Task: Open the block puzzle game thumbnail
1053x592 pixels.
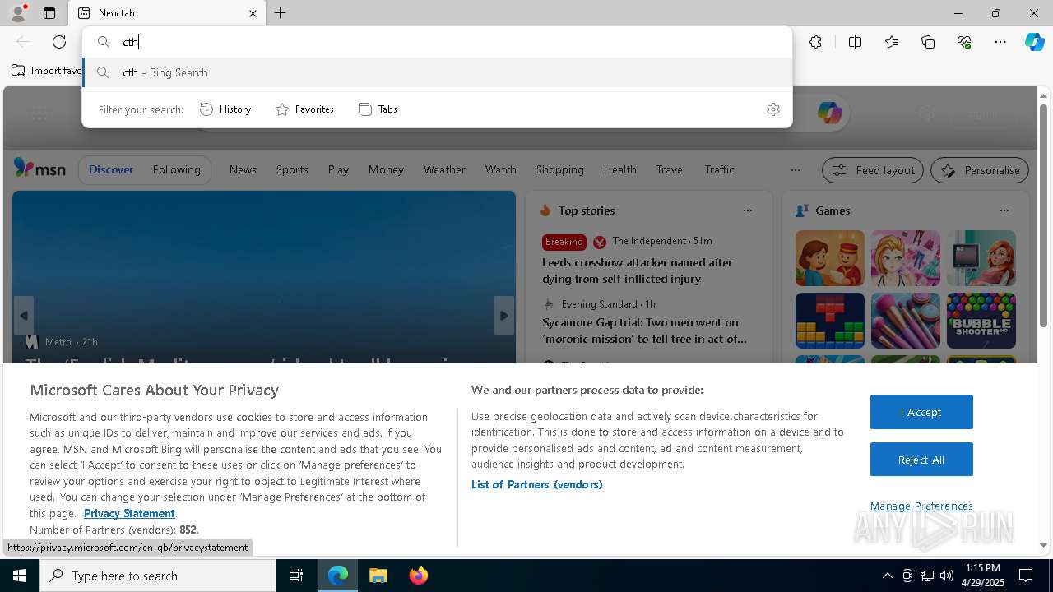Action: [x=830, y=321]
